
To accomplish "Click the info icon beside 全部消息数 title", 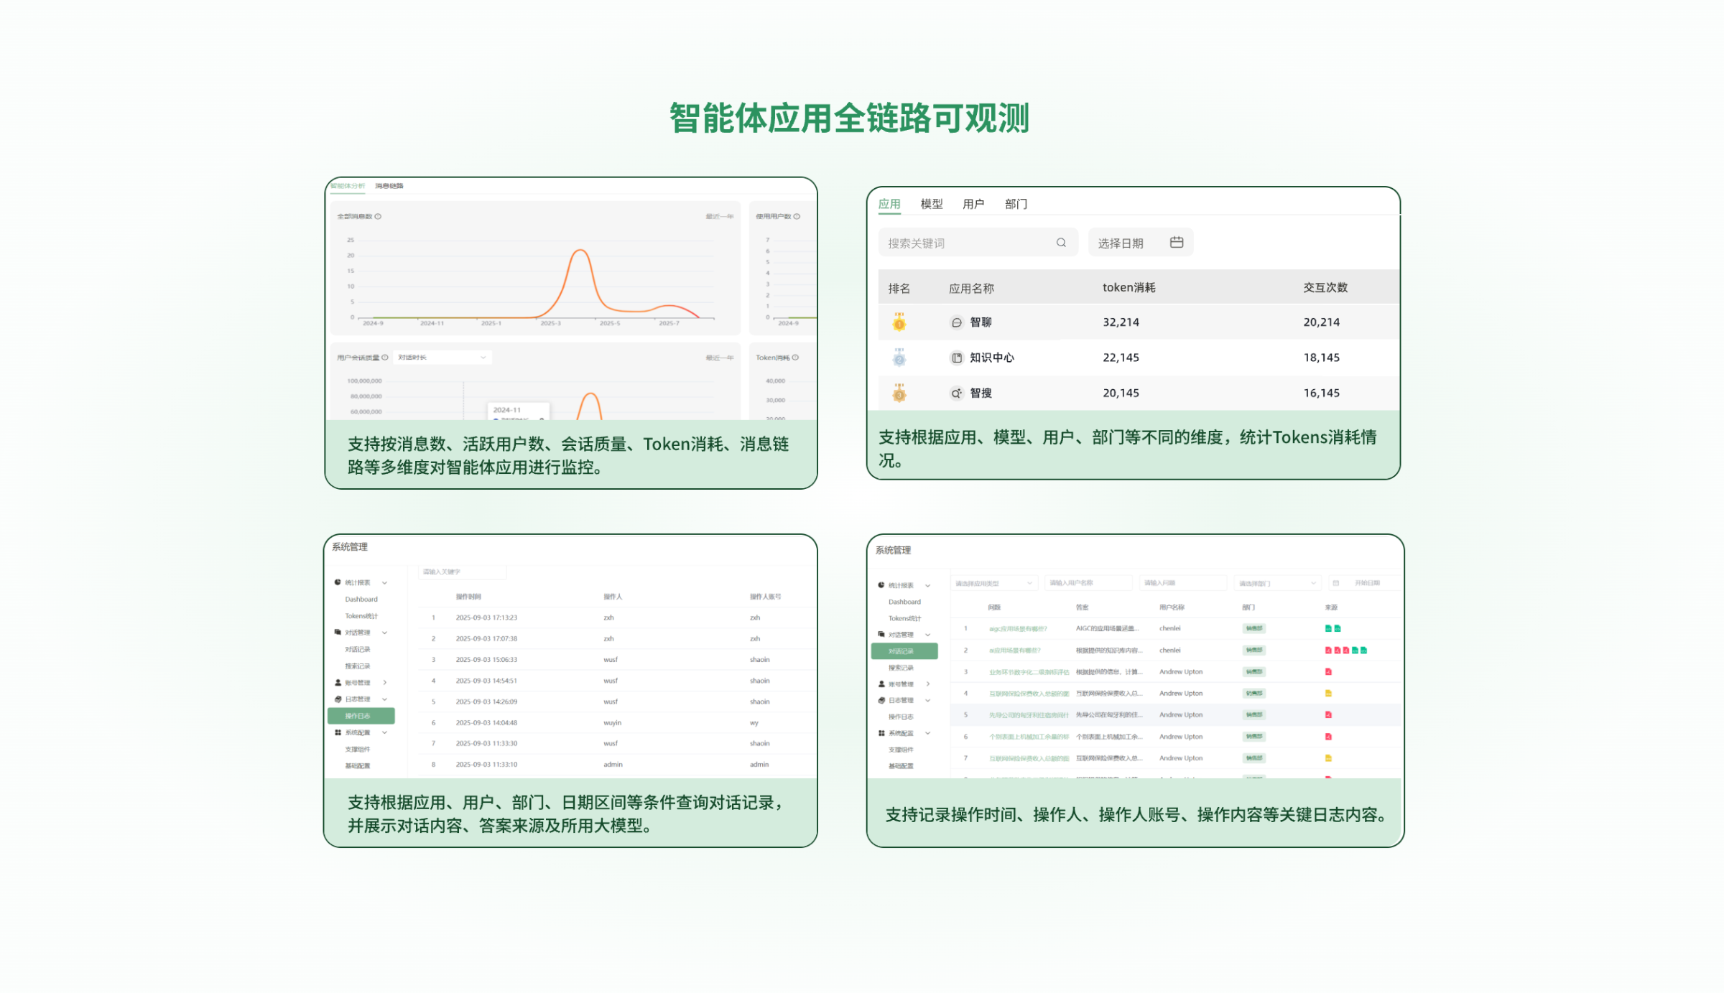I will pyautogui.click(x=378, y=216).
